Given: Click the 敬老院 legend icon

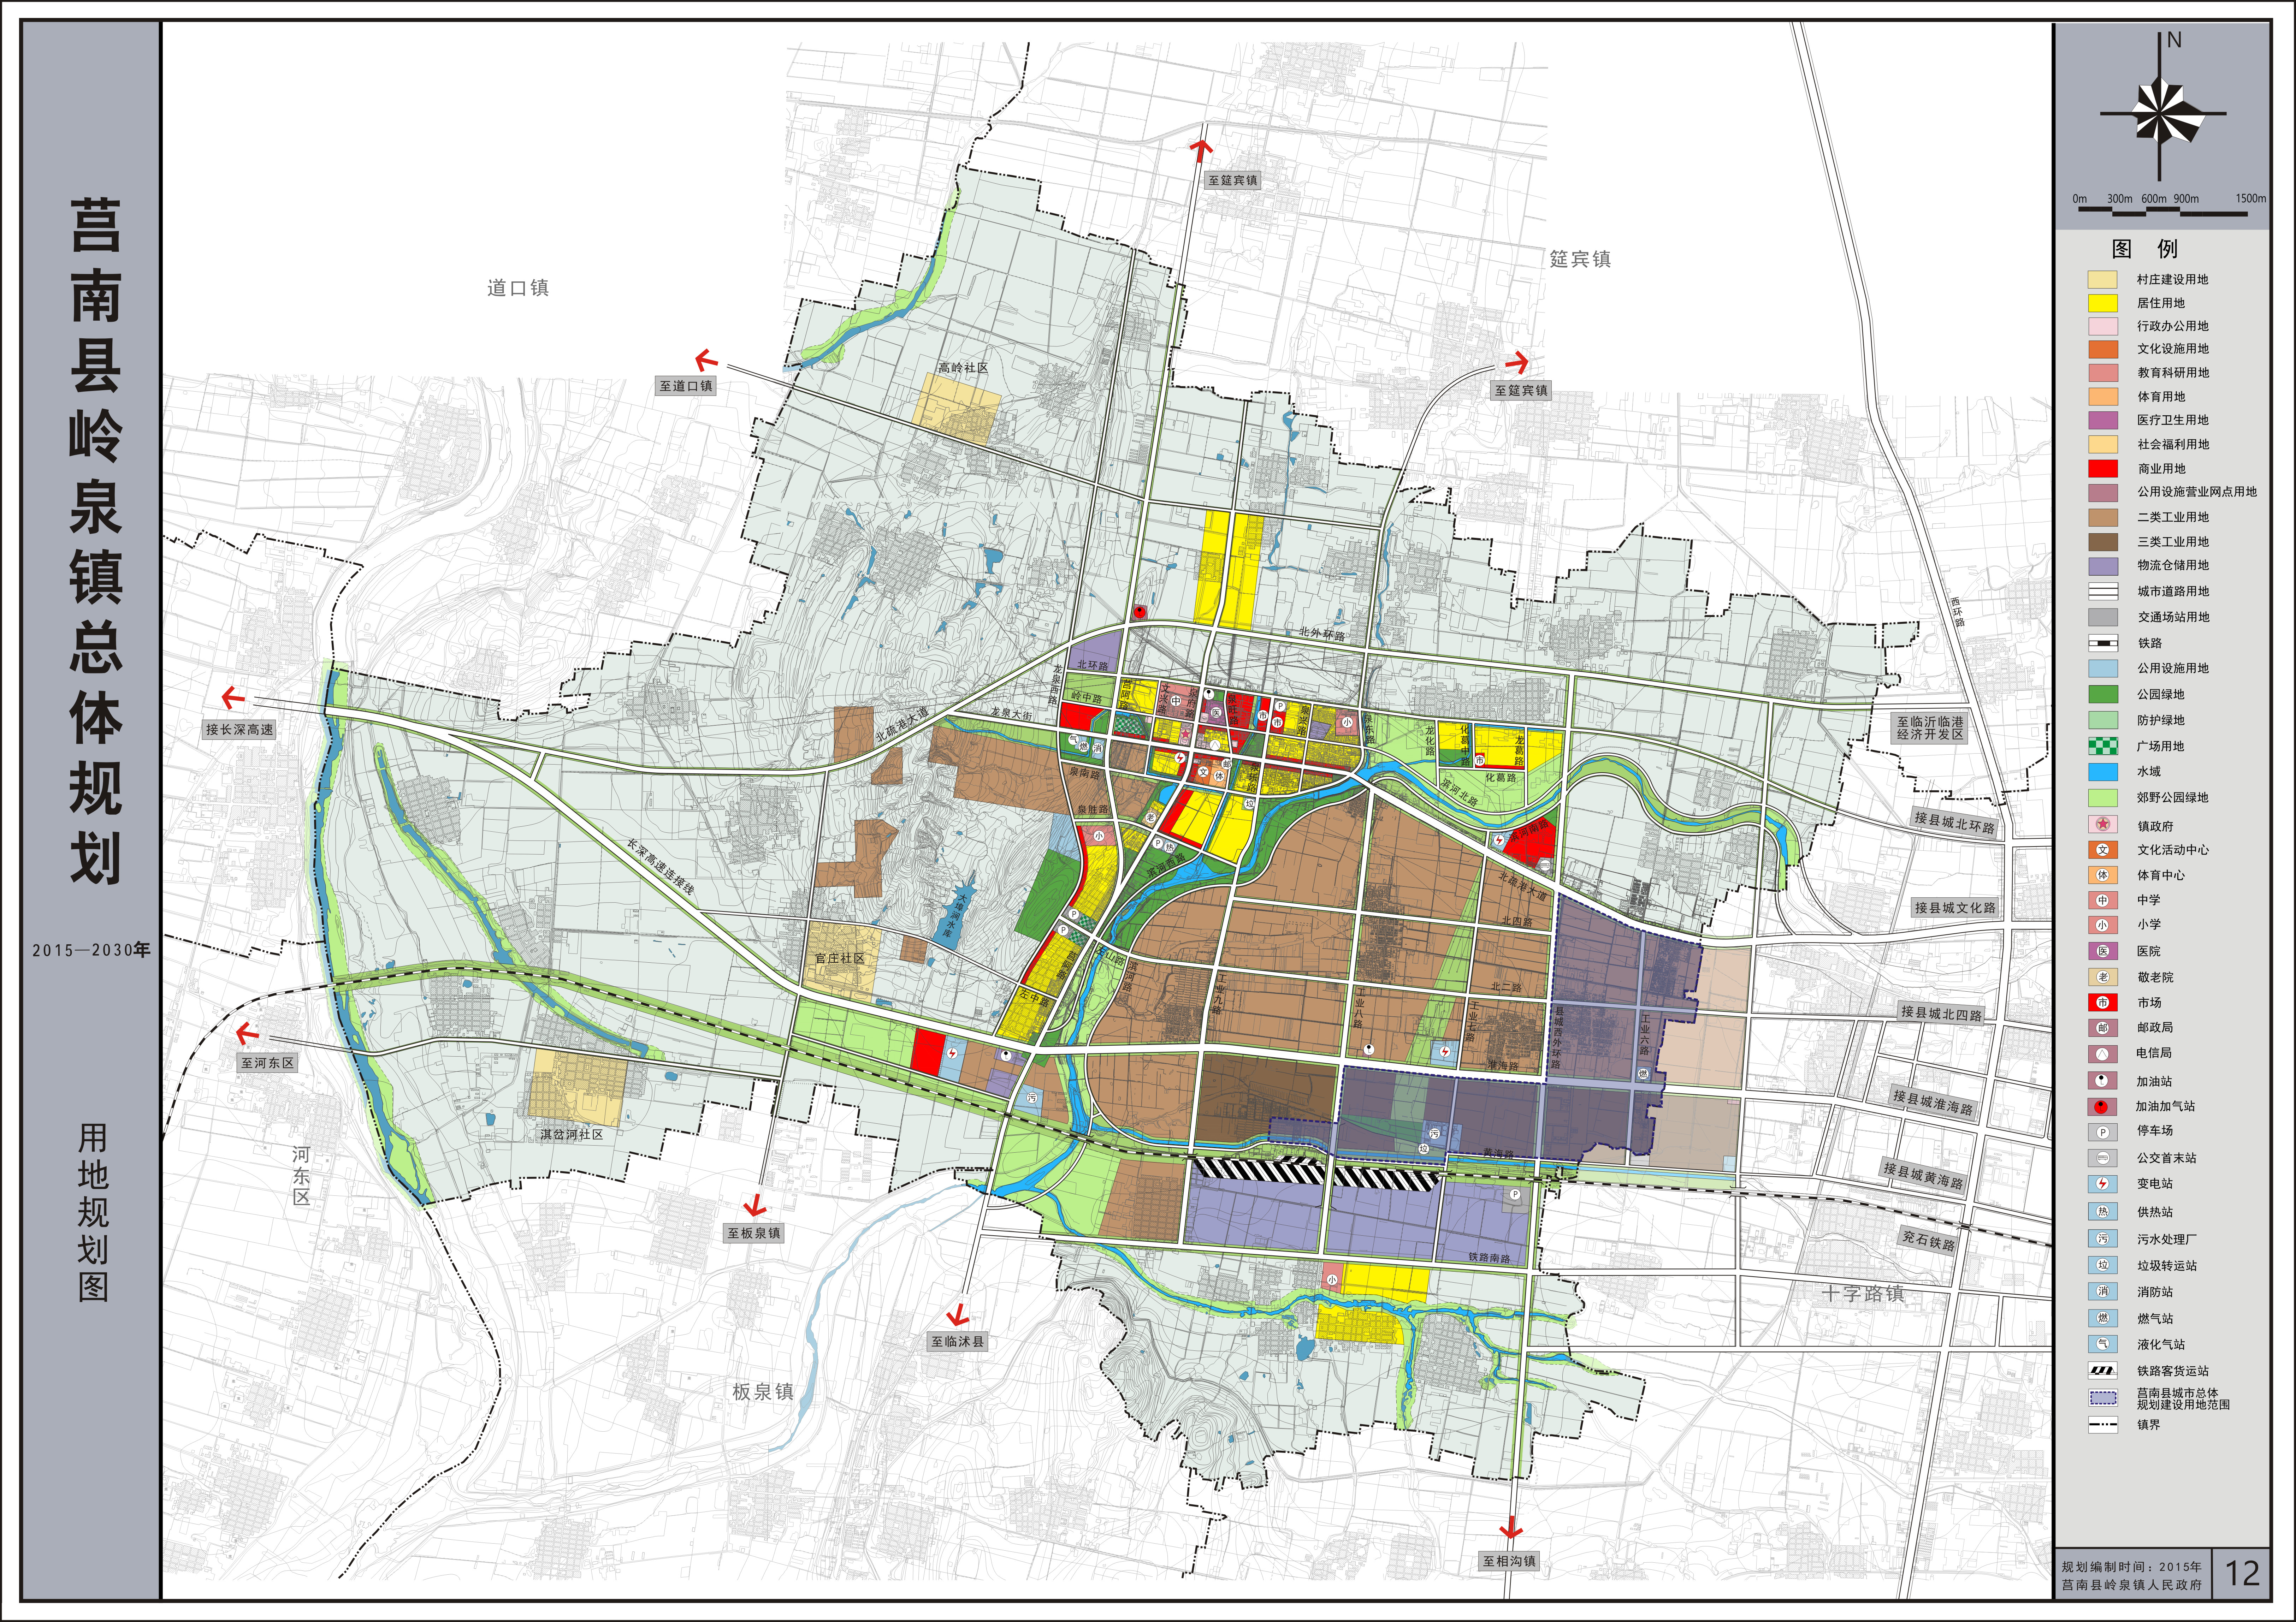Looking at the screenshot, I should click(2103, 977).
